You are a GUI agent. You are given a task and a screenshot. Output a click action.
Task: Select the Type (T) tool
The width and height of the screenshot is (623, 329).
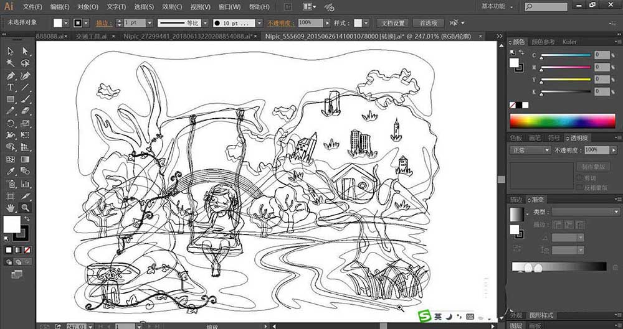point(11,87)
